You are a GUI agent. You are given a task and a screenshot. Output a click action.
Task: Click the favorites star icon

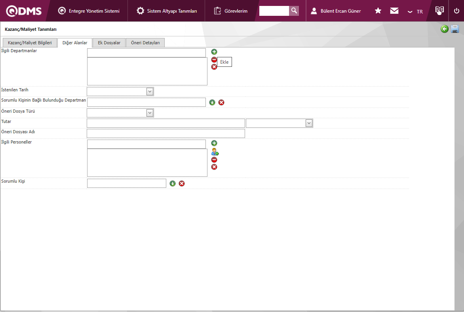click(x=378, y=11)
